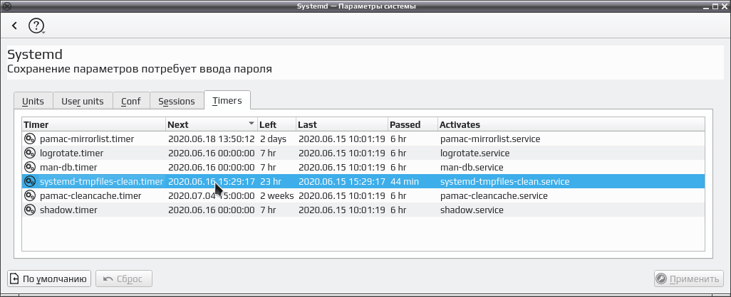Click the '2 days' left value
The image size is (731, 297).
[x=273, y=139]
